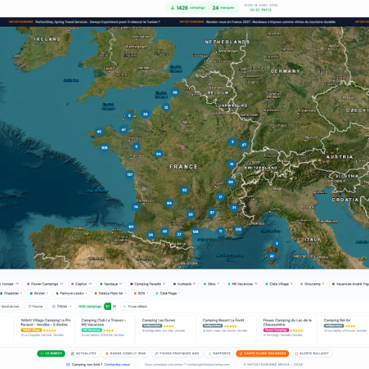The image size is (369, 369).
Task: Open the Carte Clubs Vacances tab
Action: click(262, 353)
